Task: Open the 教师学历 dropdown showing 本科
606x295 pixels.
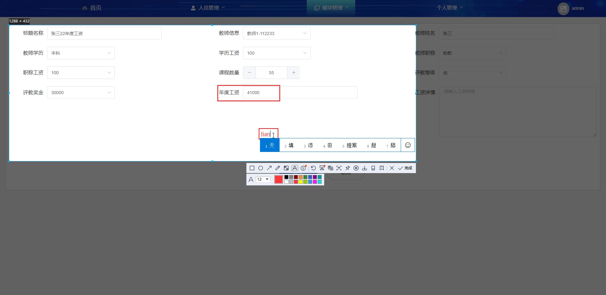Action: [81, 53]
